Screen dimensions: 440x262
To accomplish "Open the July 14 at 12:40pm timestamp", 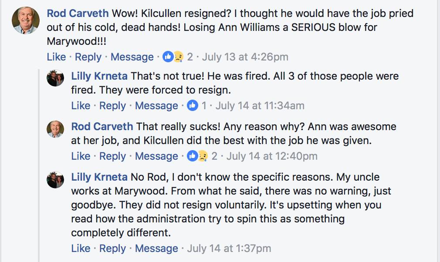I will [272, 156].
